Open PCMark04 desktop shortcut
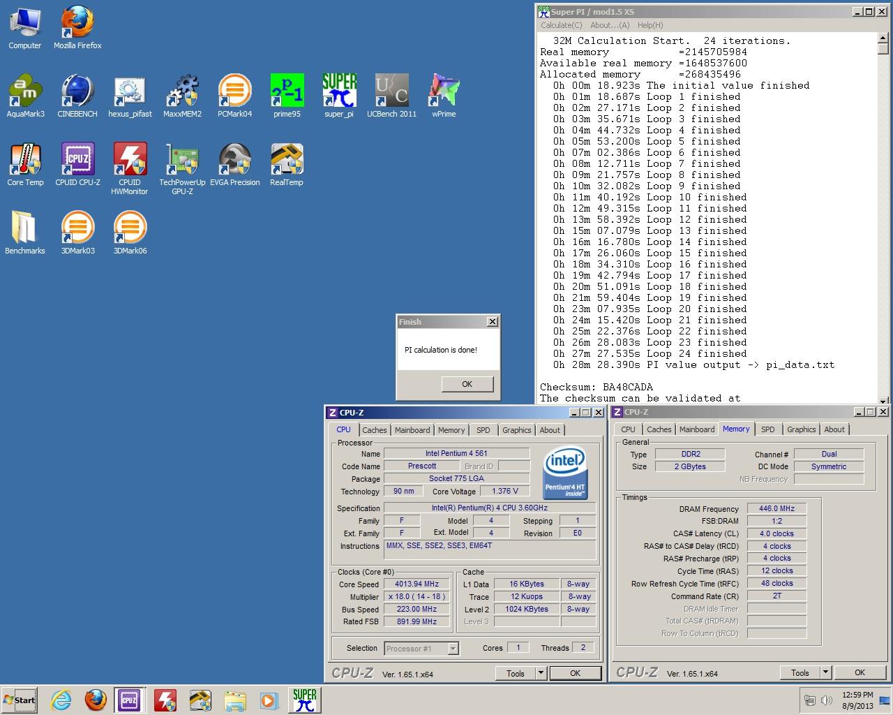Screen dimensions: 893x715 tap(234, 96)
